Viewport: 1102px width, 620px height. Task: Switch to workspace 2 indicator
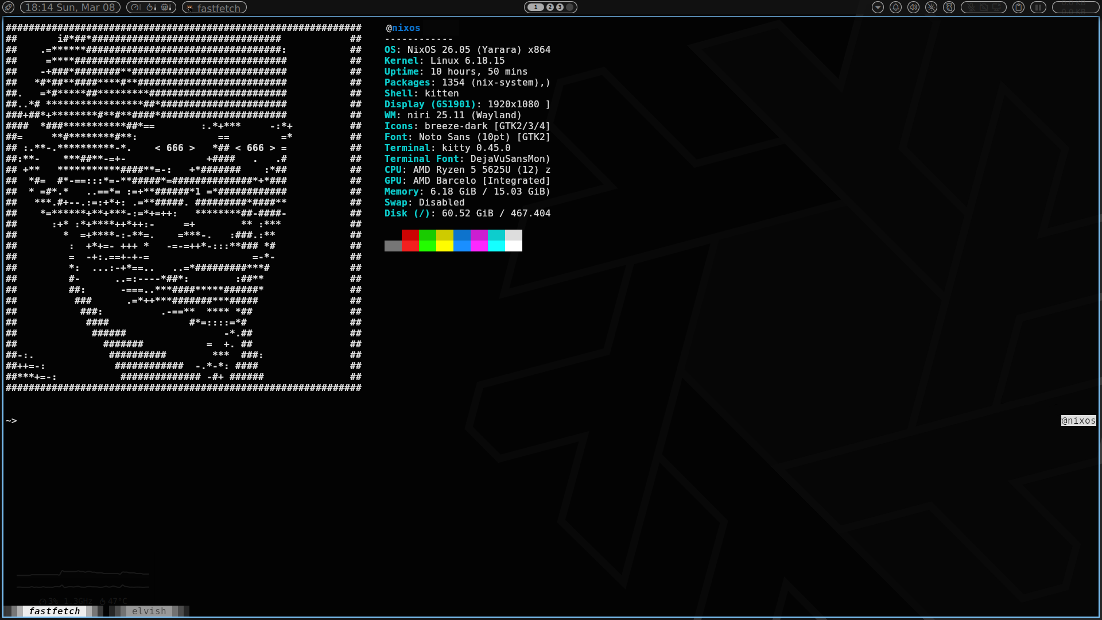click(x=550, y=7)
